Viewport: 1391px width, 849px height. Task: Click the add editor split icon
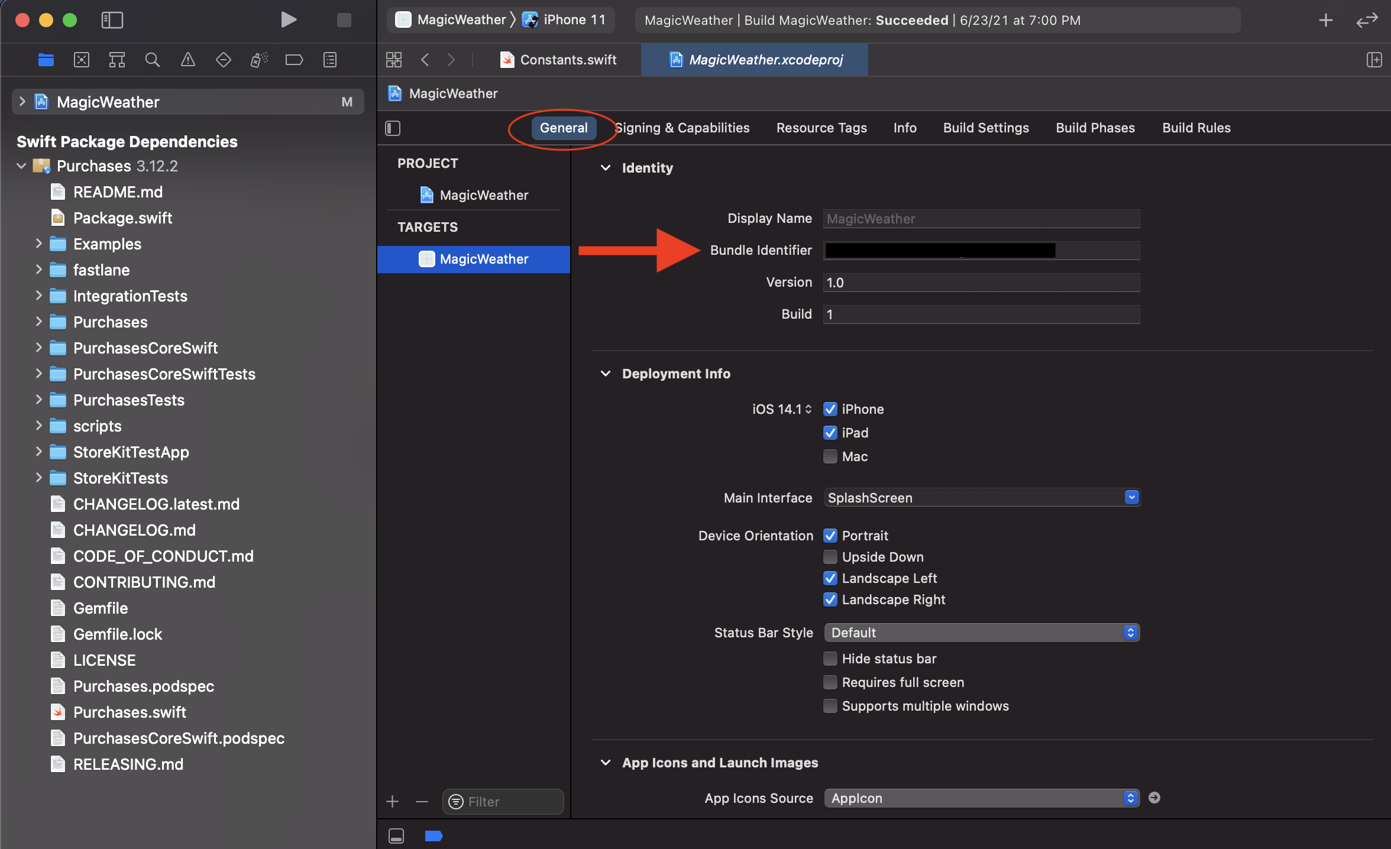point(1374,60)
